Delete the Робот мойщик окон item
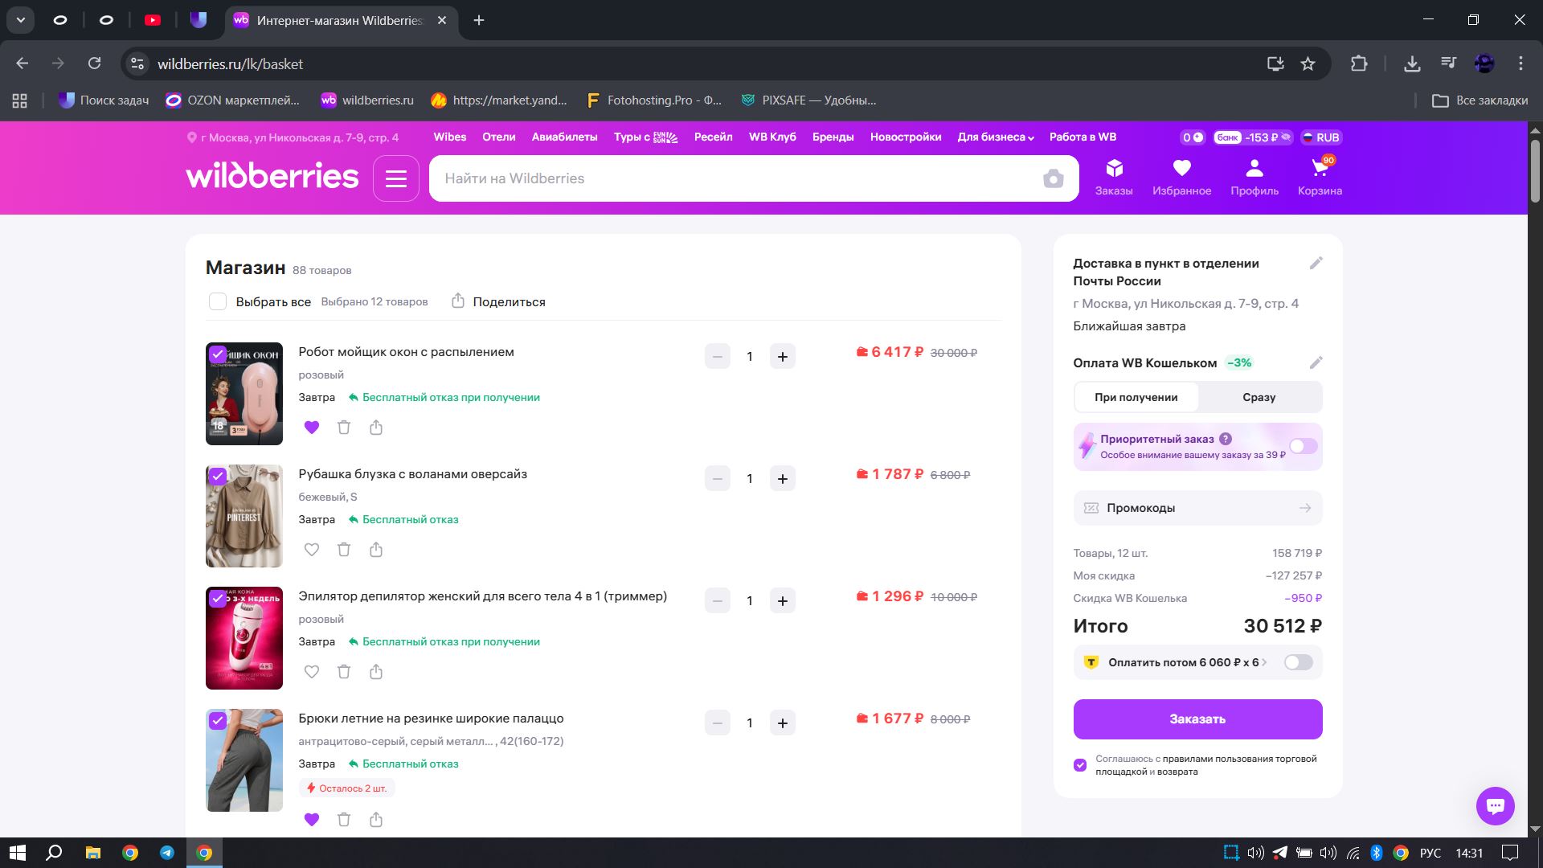The width and height of the screenshot is (1543, 868). [x=344, y=428]
